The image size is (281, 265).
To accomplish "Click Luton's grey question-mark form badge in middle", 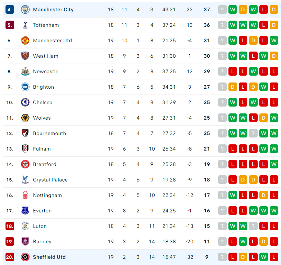I will tap(253, 226).
